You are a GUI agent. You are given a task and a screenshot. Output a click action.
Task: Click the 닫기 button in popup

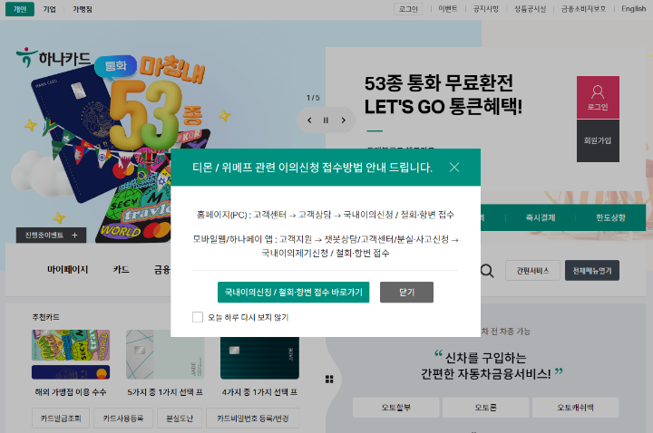click(x=406, y=292)
